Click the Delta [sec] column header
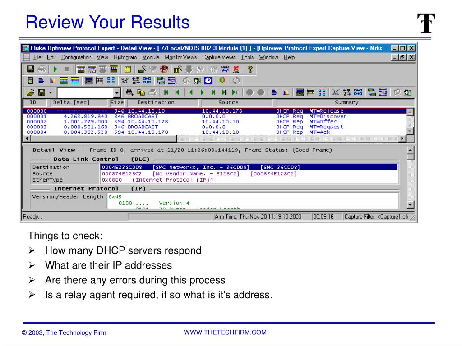The image size is (462, 346). click(78, 102)
